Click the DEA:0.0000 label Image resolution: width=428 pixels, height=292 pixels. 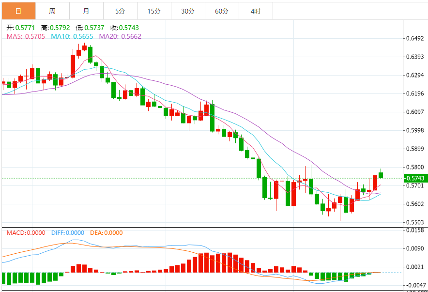(x=107, y=233)
